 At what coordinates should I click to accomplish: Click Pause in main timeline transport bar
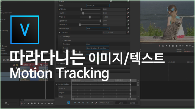coord(35,104)
